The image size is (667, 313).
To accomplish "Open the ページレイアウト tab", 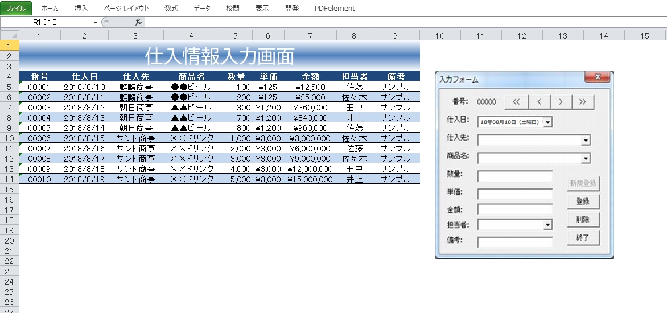I will coord(126,8).
